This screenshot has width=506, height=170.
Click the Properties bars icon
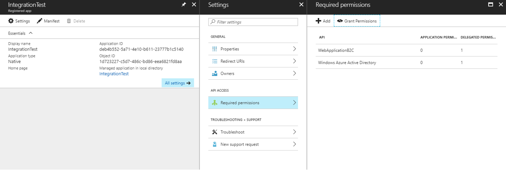coord(214,49)
